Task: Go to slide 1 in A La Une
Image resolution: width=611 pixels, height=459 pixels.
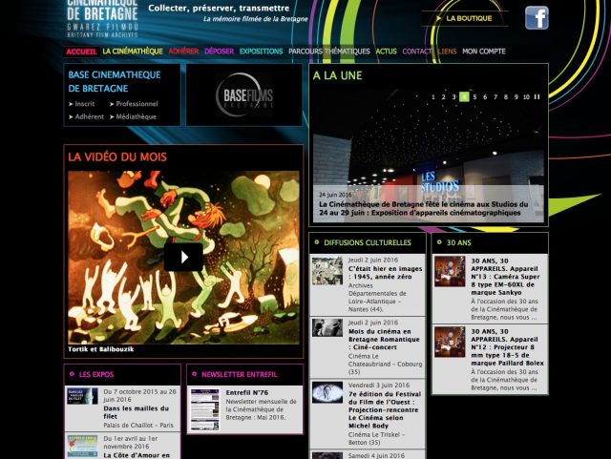Action: tap(432, 96)
